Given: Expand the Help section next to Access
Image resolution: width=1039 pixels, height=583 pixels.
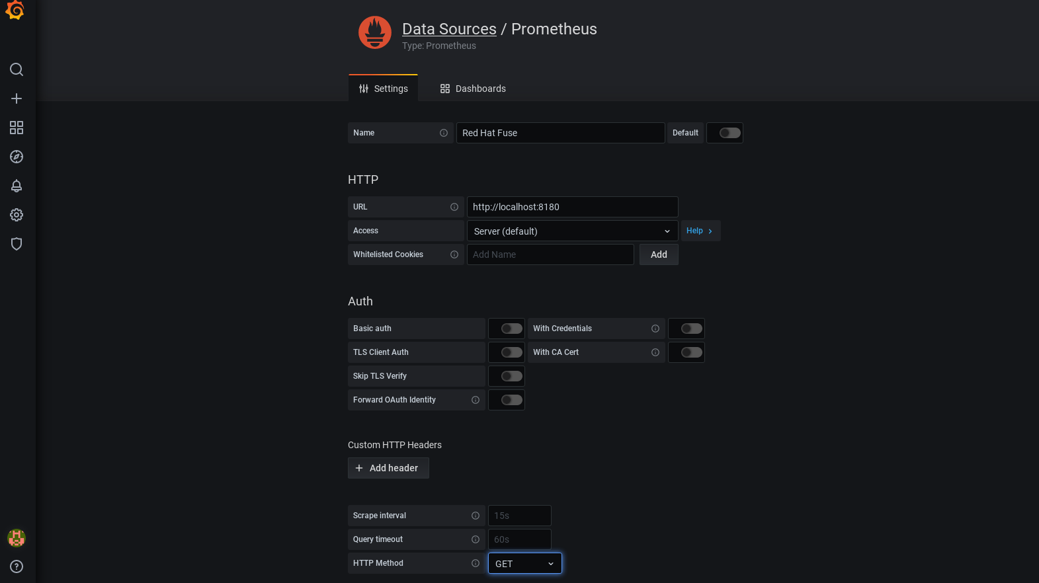Looking at the screenshot, I should tap(700, 231).
